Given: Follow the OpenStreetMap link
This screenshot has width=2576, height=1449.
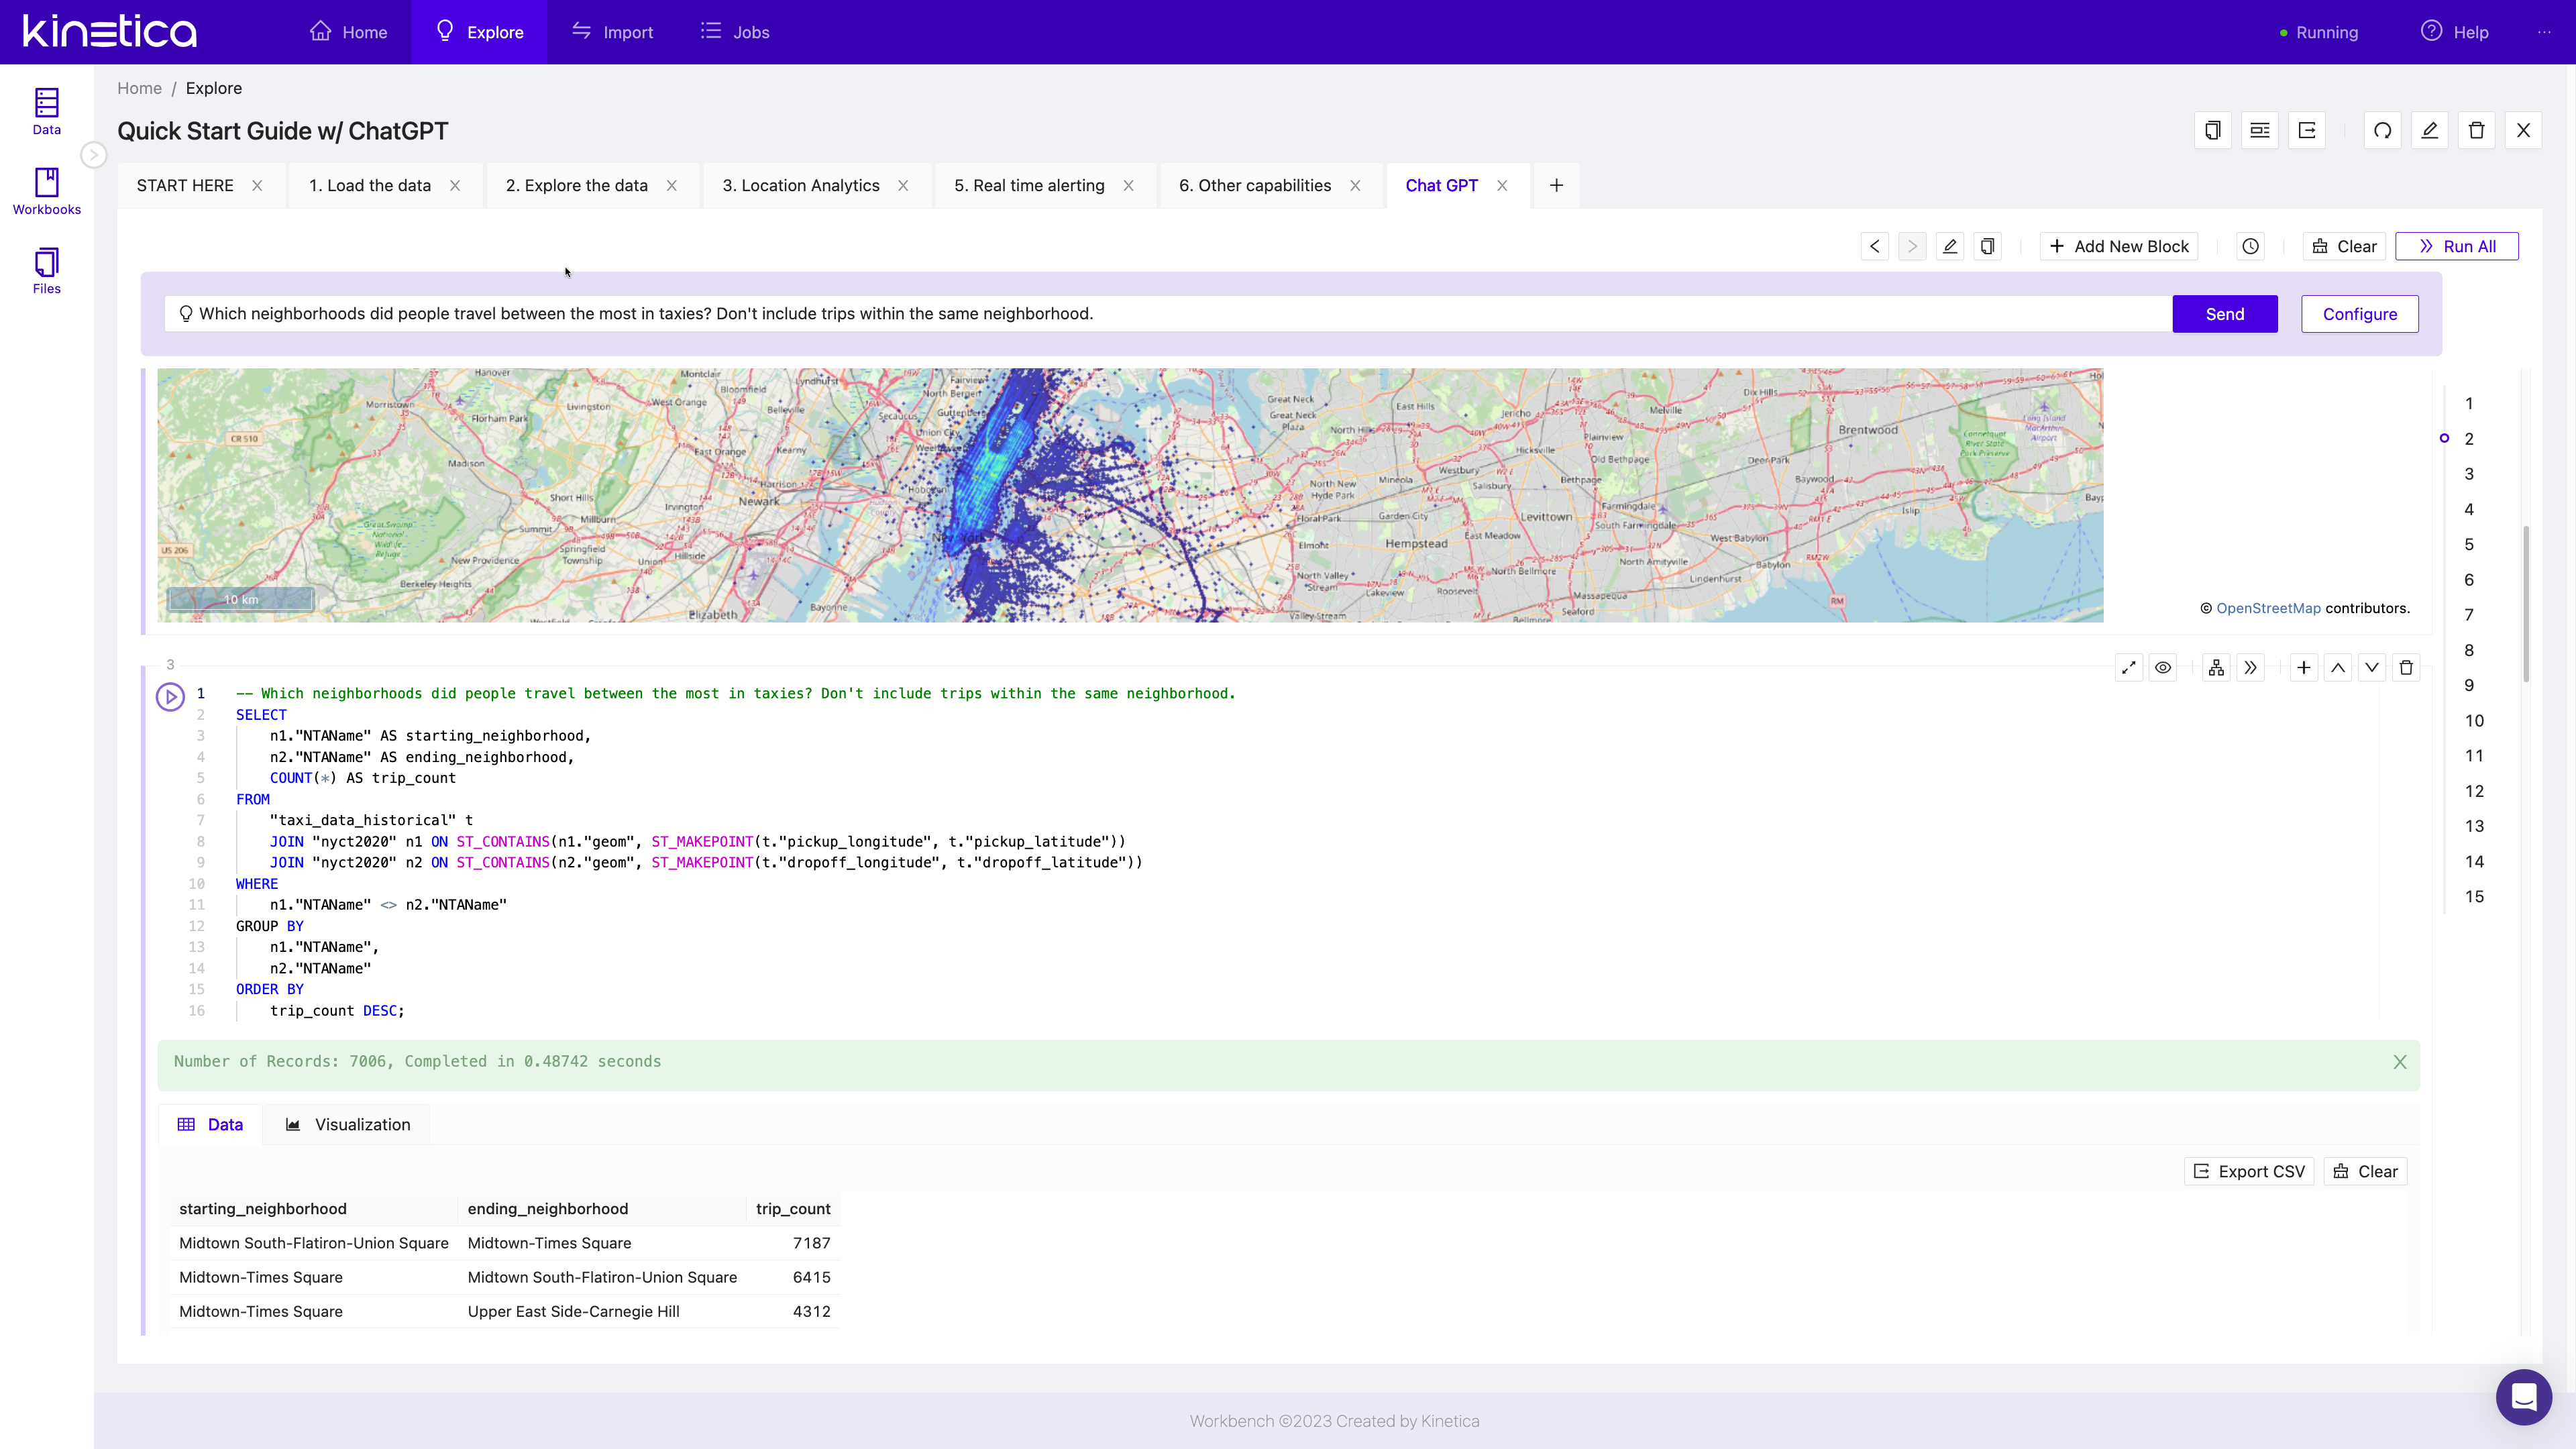Looking at the screenshot, I should (2268, 608).
